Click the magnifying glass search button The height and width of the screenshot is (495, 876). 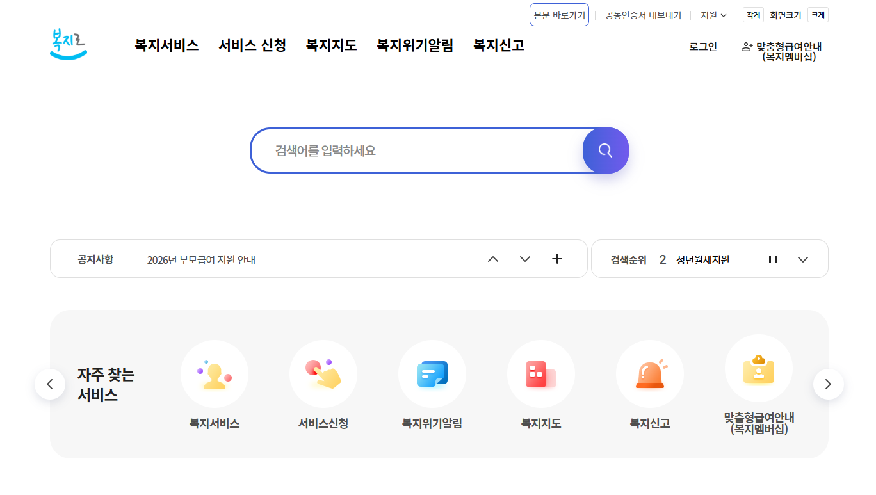[x=605, y=150]
